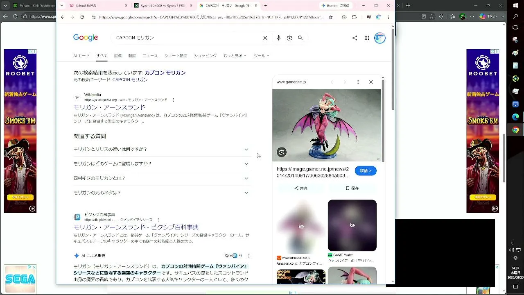This screenshot has width=524, height=295.
Task: Switch to the 動画 results tab
Action: tap(132, 56)
